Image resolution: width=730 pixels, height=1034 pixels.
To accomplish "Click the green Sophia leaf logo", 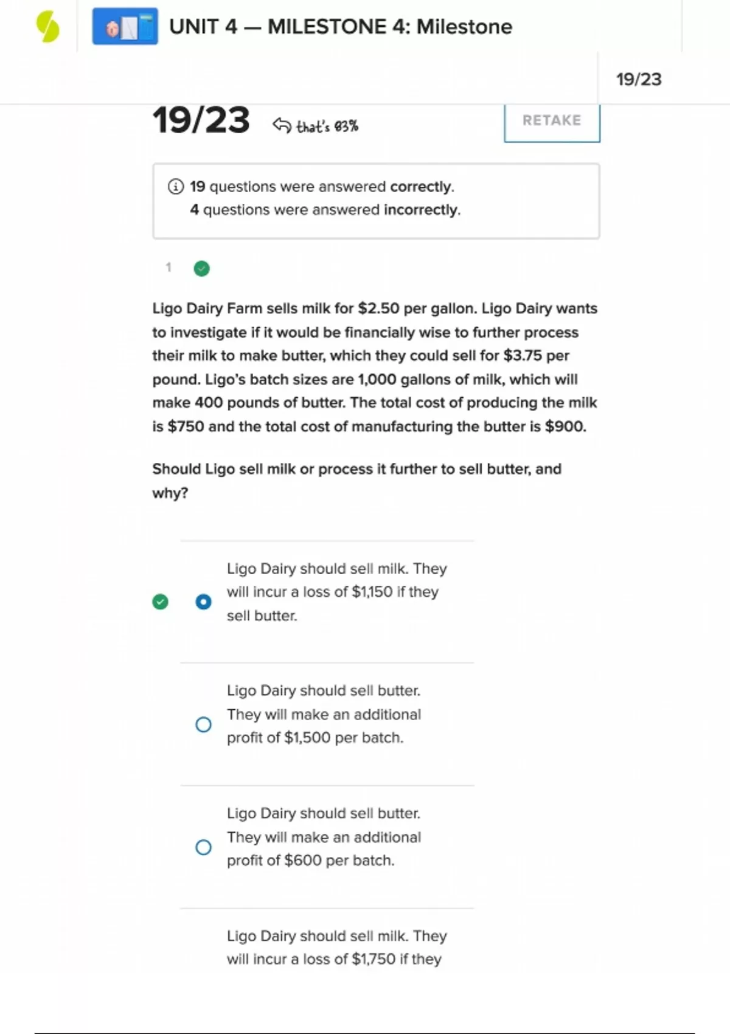I will click(x=47, y=27).
